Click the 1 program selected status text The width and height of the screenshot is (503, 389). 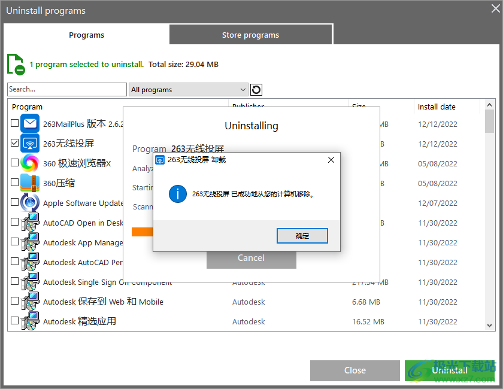click(x=87, y=65)
